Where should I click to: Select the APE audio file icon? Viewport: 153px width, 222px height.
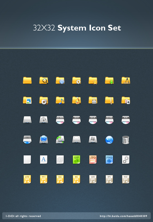tap(109, 179)
